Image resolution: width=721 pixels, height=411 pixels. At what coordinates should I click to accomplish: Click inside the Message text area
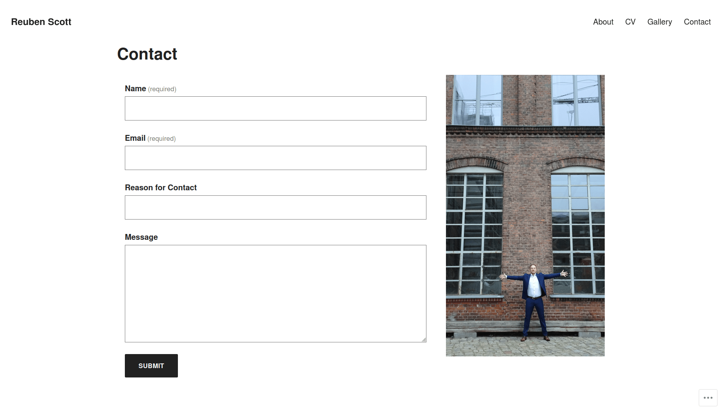coord(275,293)
